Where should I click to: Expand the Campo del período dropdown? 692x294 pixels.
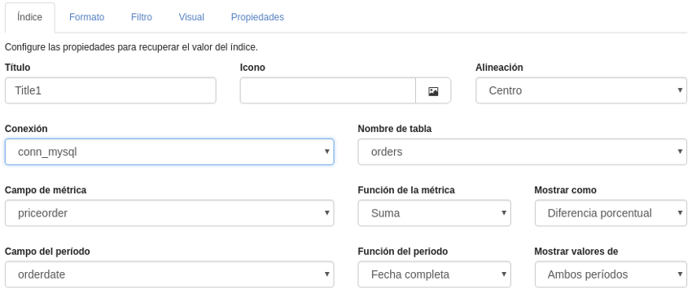169,274
